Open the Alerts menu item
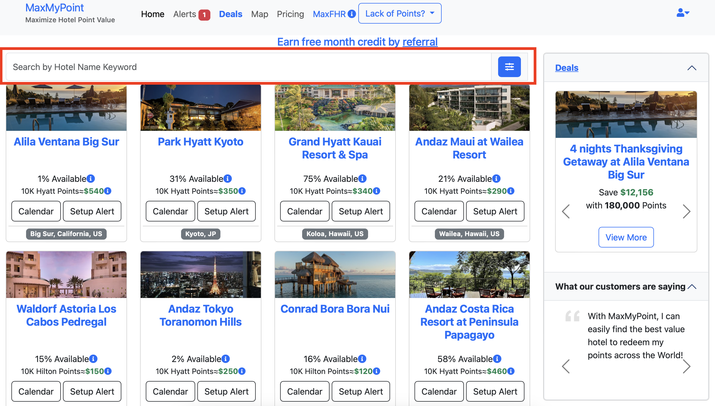Viewport: 715px width, 406px height. click(185, 14)
